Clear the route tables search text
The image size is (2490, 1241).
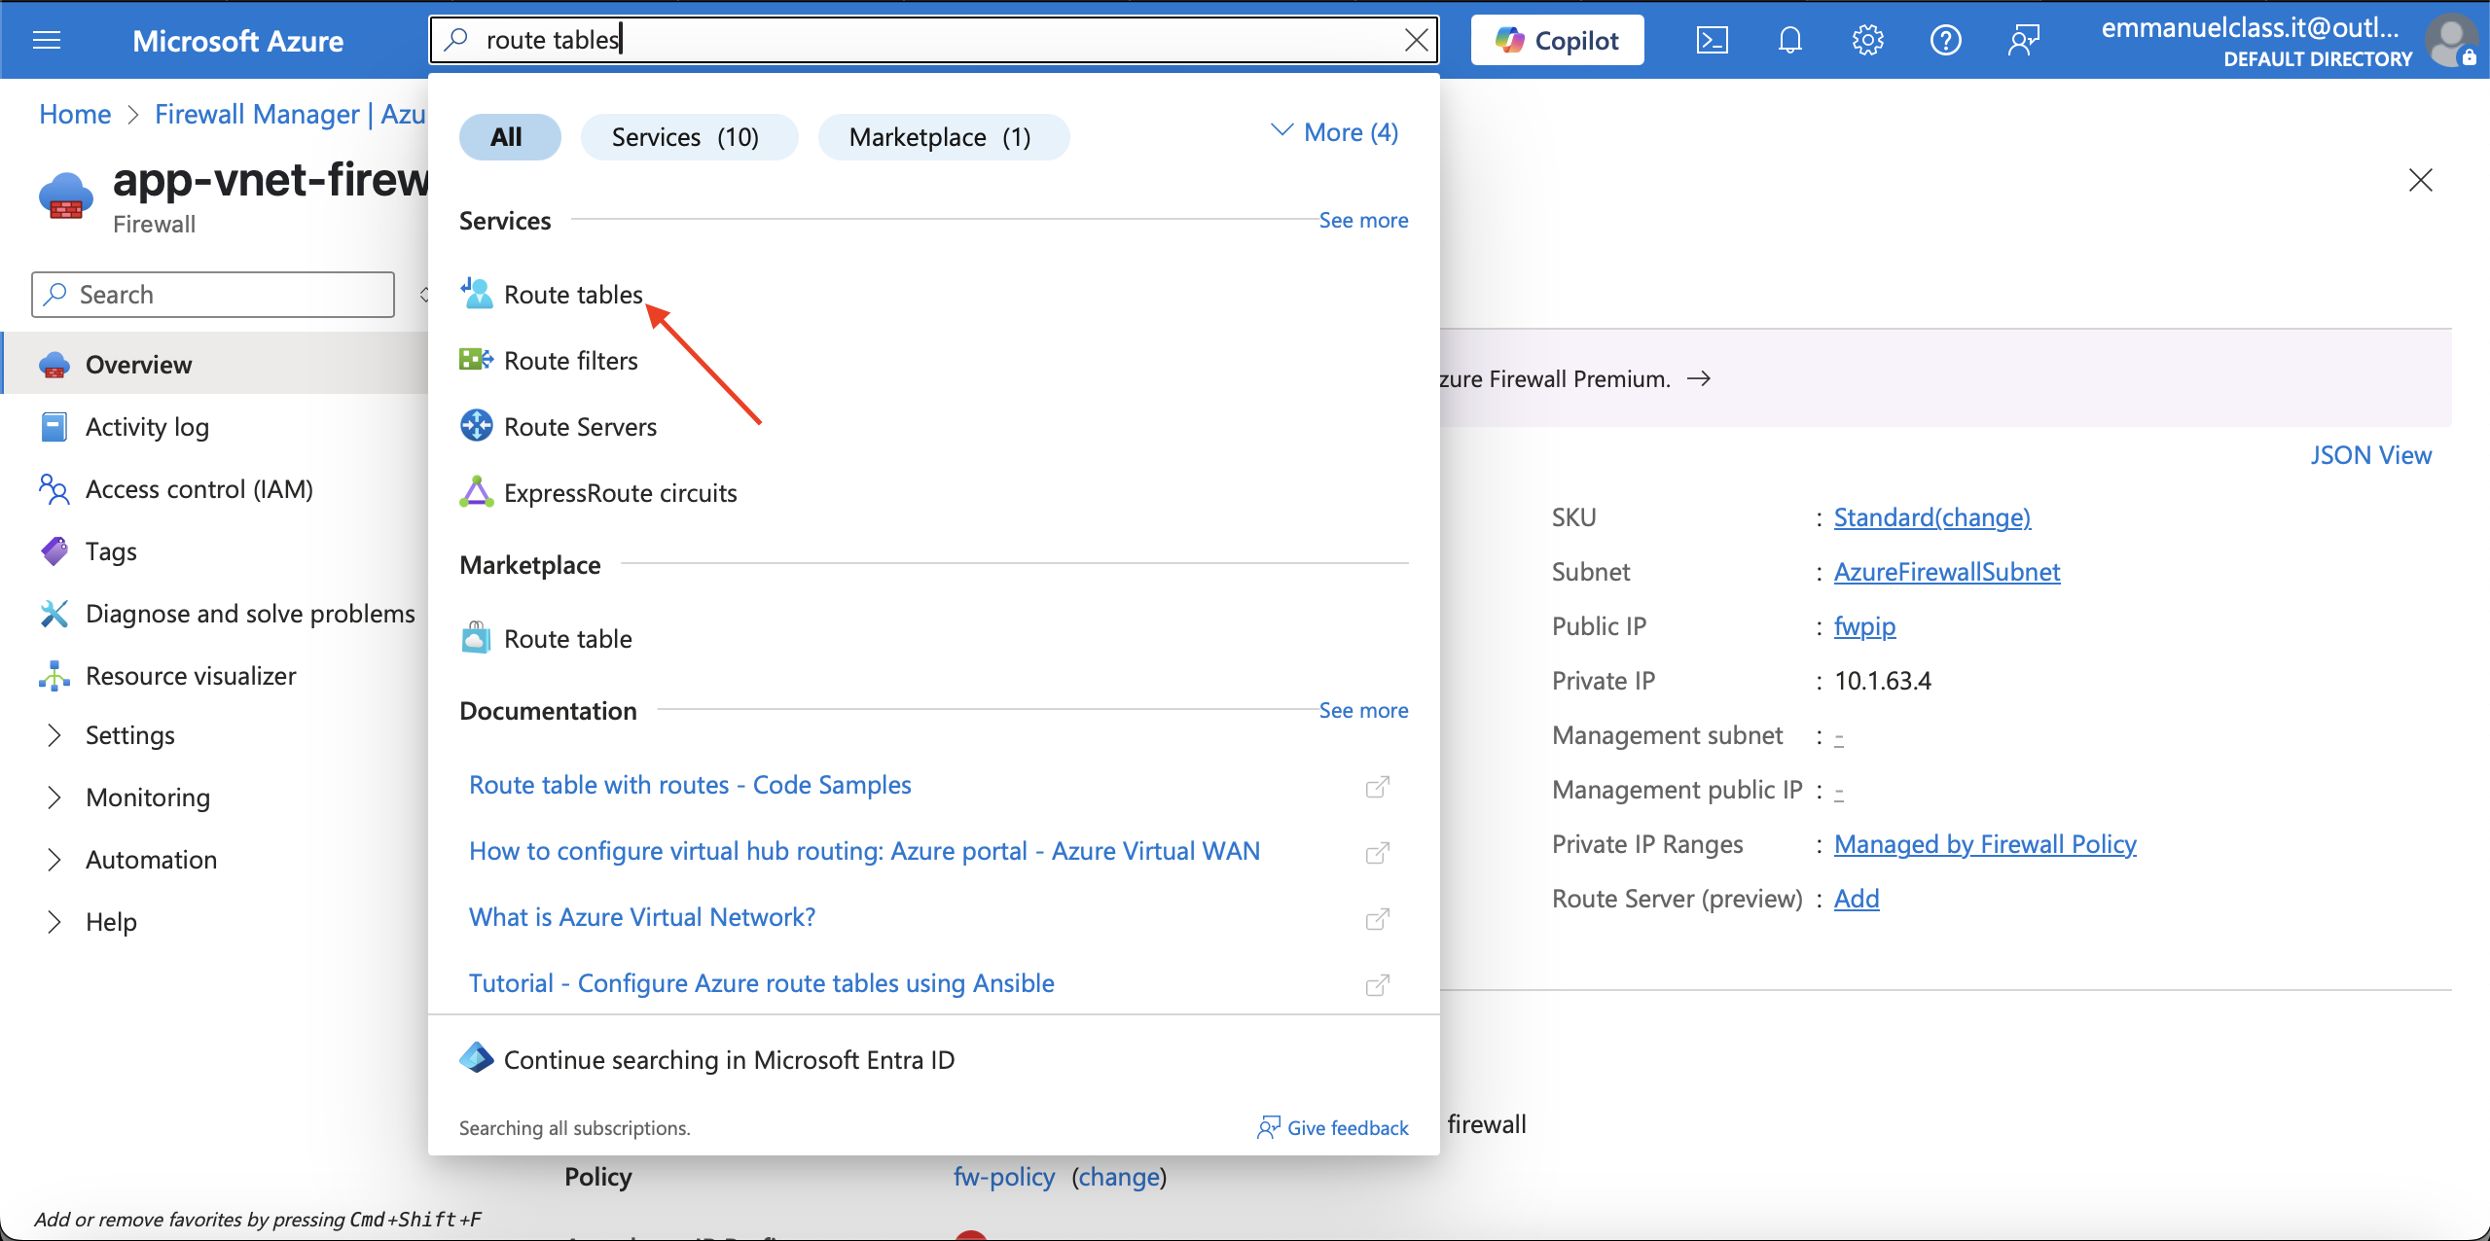tap(1416, 40)
